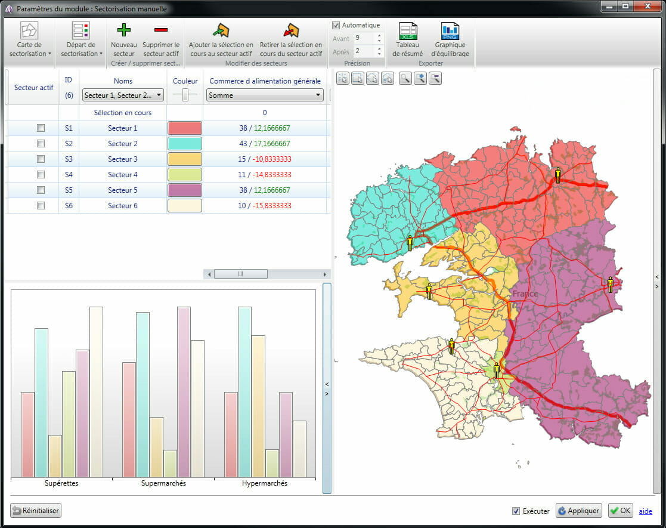Click the table scrollbar right arrow
Screen dimensions: 666x528
[325, 274]
